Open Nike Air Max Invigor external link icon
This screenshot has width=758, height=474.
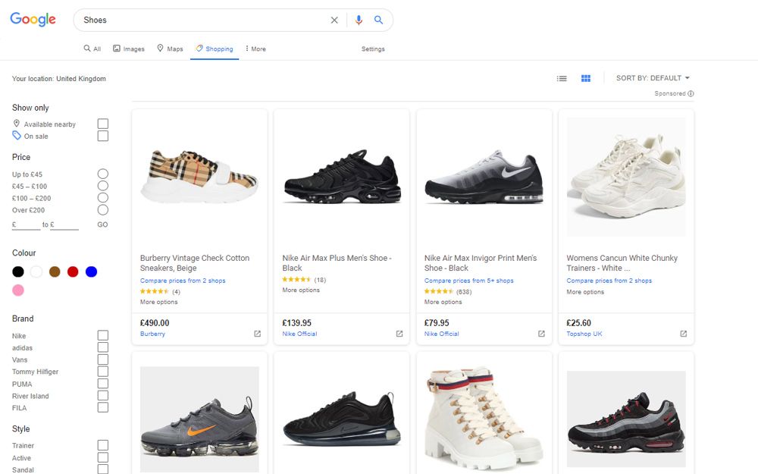[x=541, y=334]
